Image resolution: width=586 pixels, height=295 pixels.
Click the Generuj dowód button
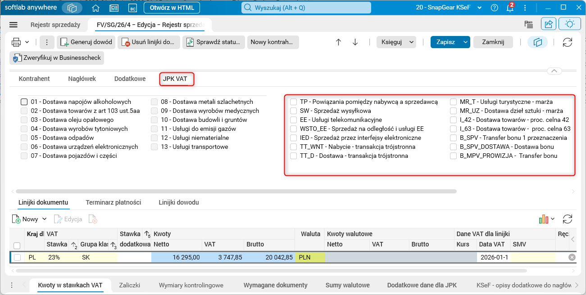click(x=86, y=42)
